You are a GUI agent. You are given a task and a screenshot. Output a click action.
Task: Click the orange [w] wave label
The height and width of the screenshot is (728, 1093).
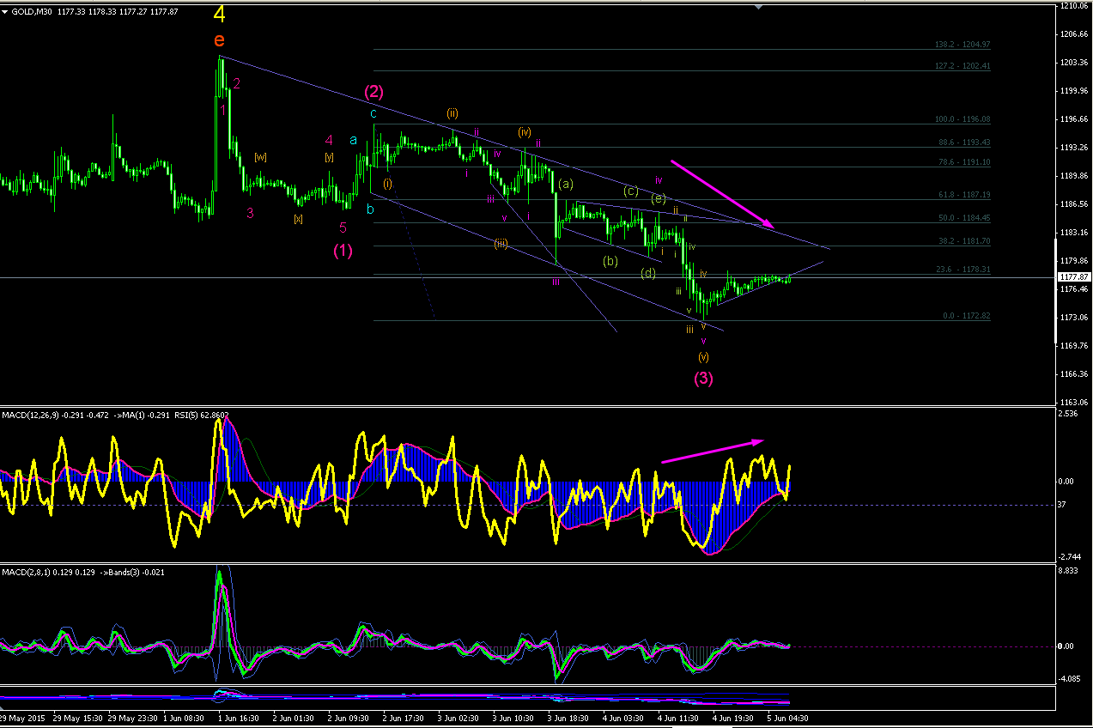point(260,157)
